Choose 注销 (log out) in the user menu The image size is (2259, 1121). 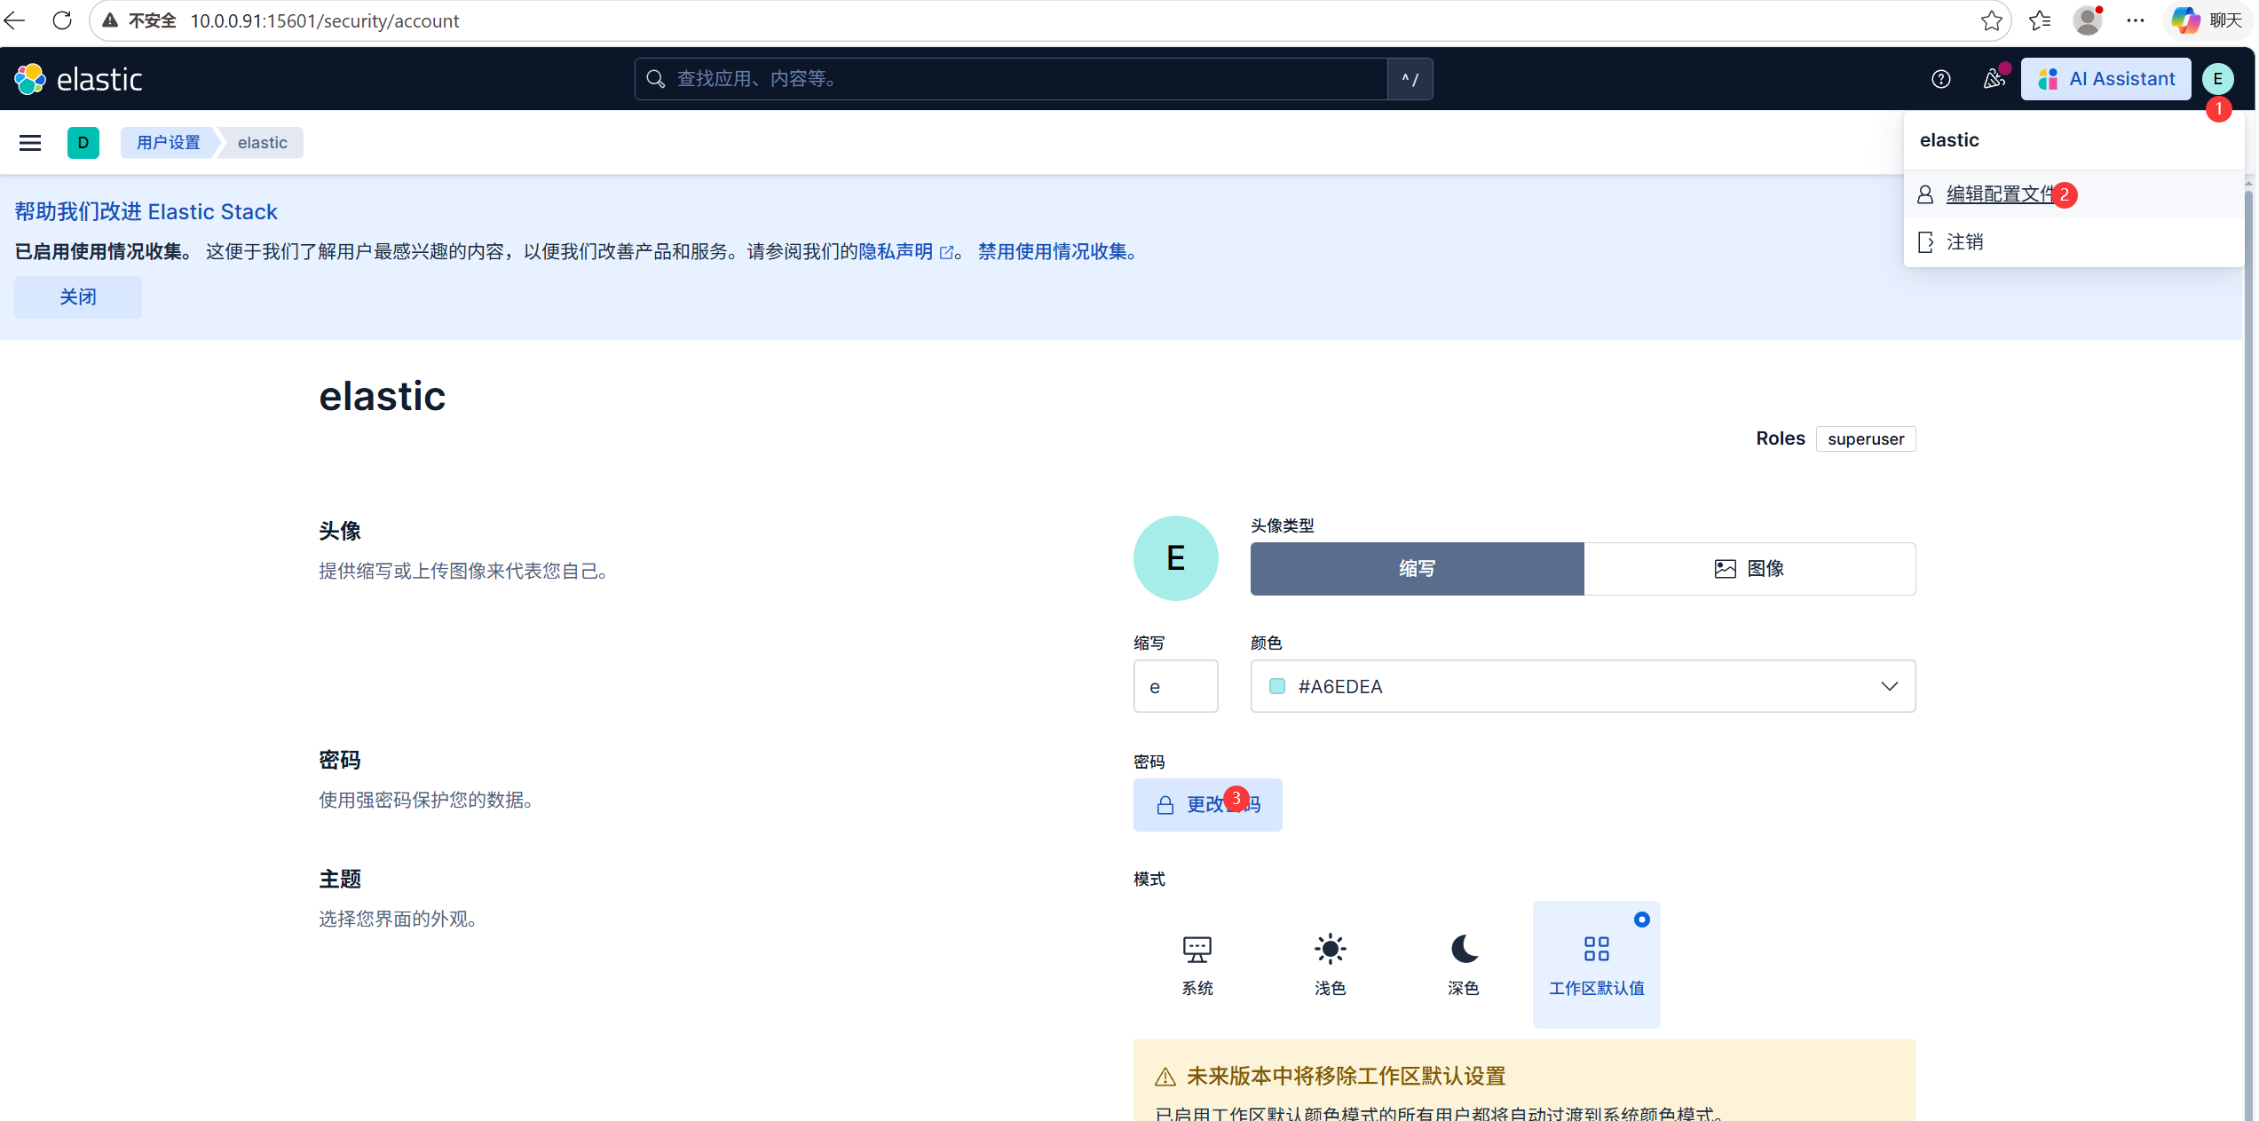coord(1964,242)
